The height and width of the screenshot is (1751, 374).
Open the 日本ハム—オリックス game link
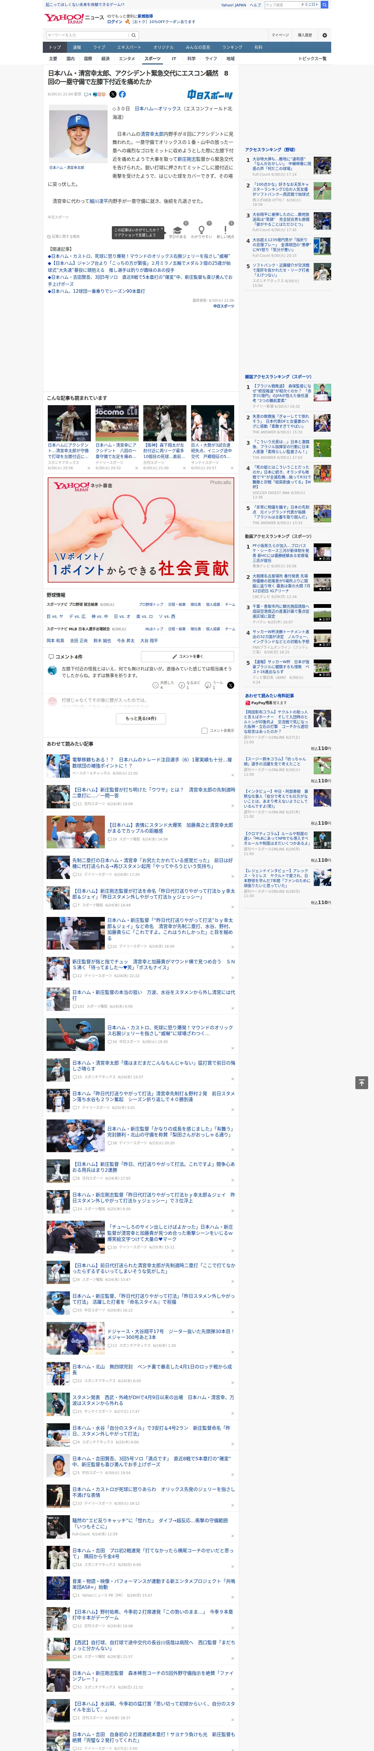click(158, 109)
